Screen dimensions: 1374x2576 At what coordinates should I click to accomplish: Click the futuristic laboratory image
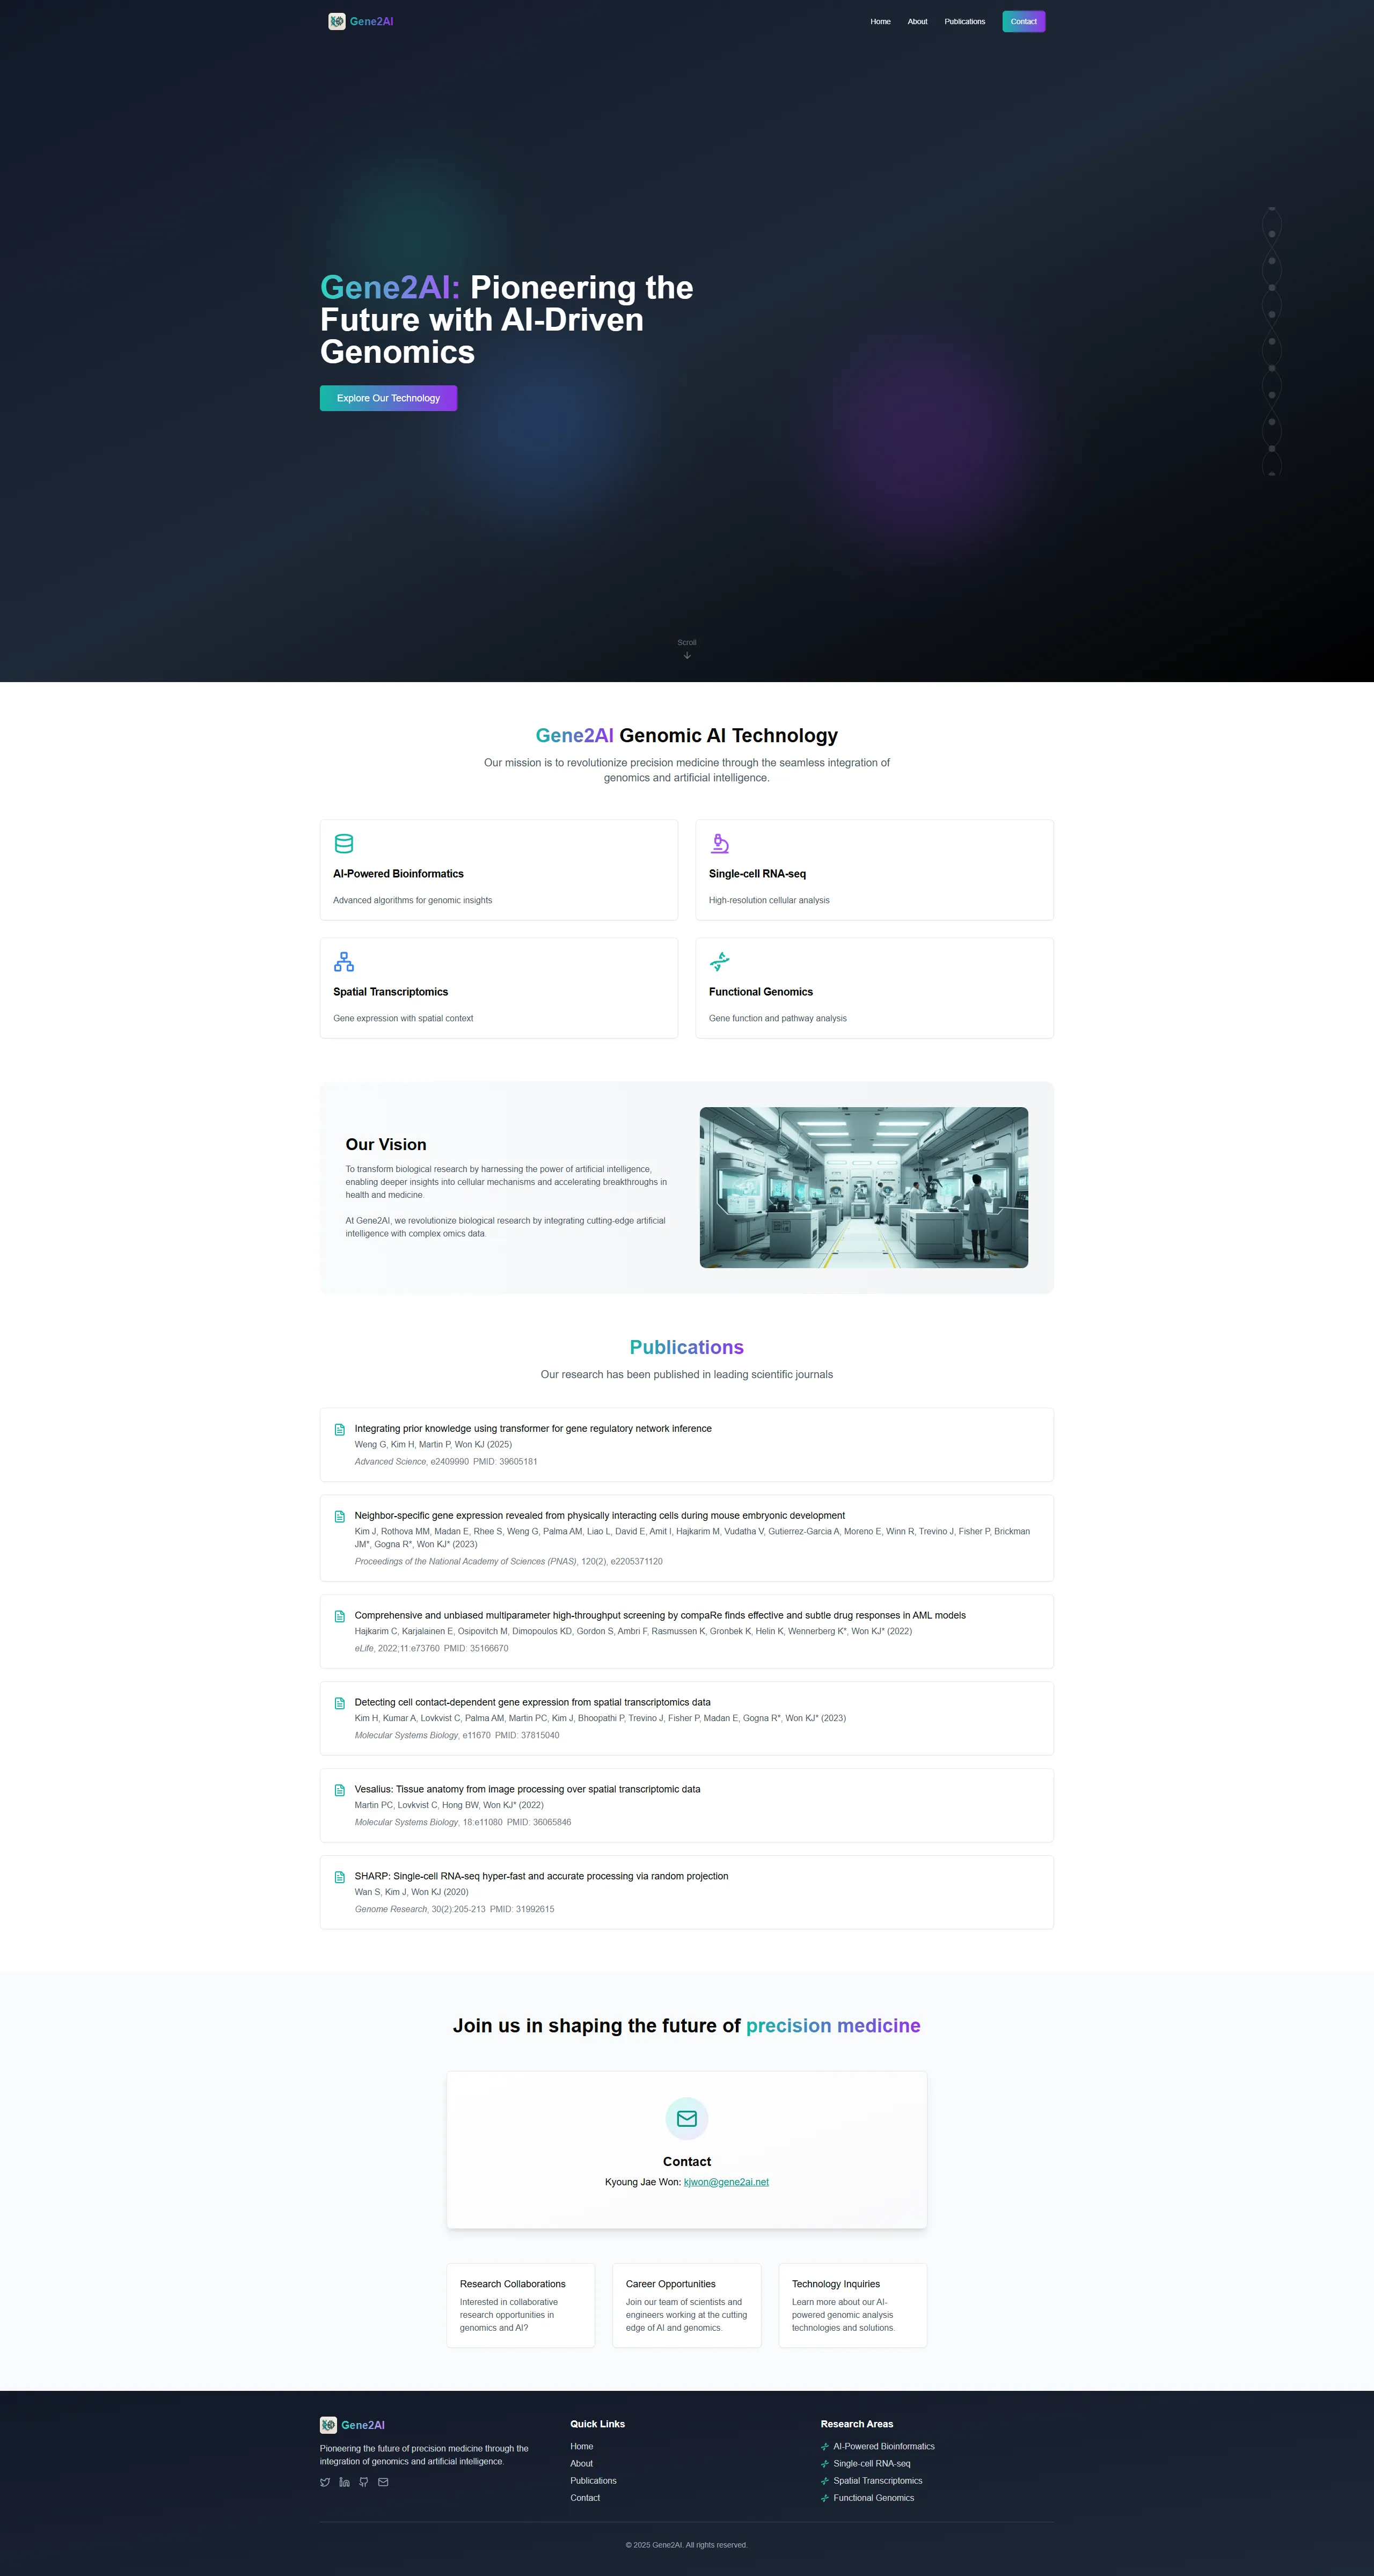[864, 1187]
